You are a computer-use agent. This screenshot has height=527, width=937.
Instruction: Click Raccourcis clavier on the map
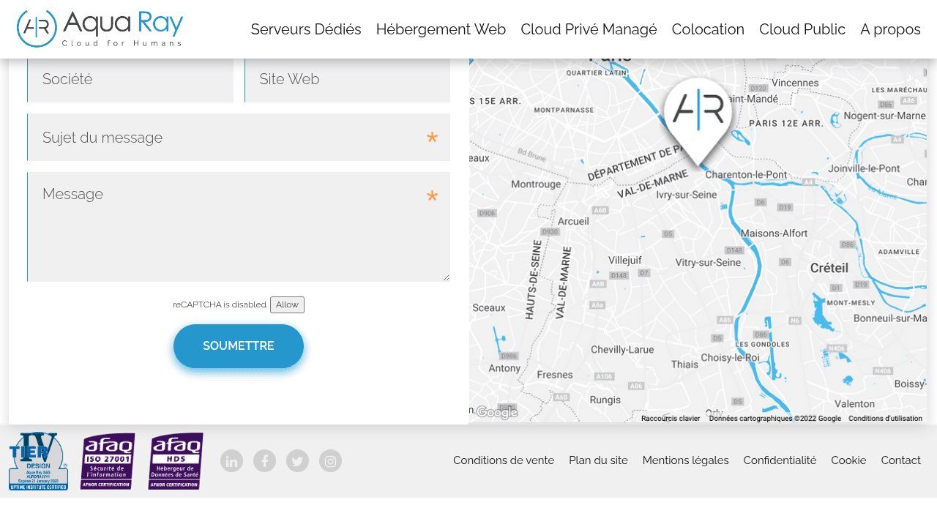pyautogui.click(x=671, y=419)
